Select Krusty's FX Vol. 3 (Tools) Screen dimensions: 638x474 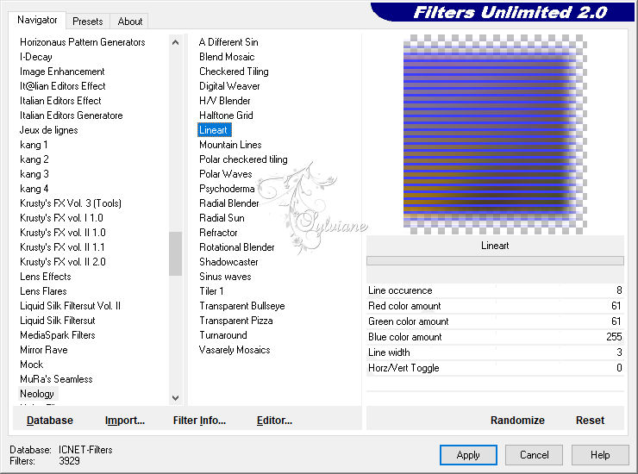tap(71, 203)
